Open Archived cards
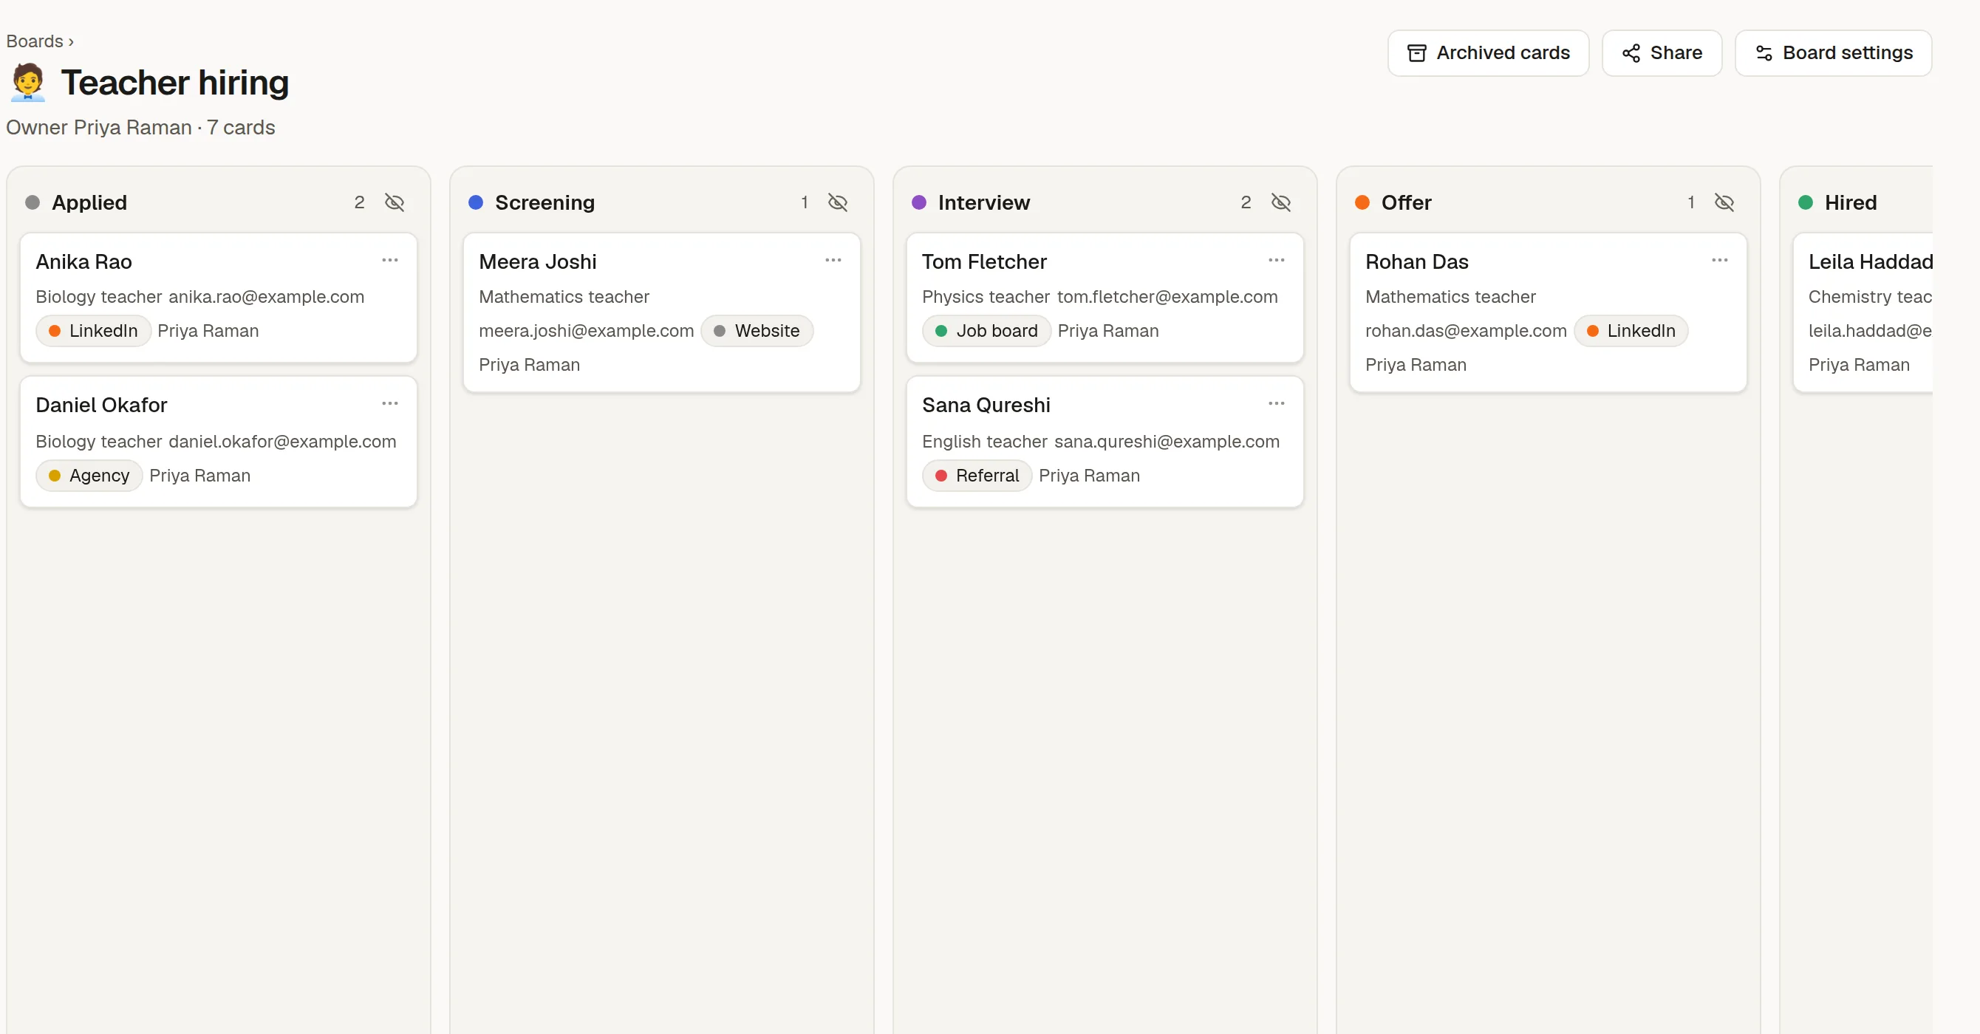Viewport: 1980px width, 1034px height. [1488, 53]
